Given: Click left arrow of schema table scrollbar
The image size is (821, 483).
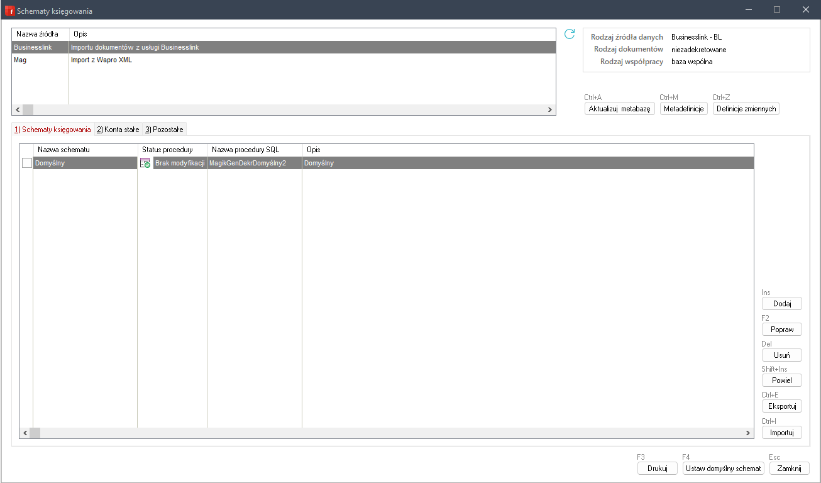Looking at the screenshot, I should click(x=25, y=433).
